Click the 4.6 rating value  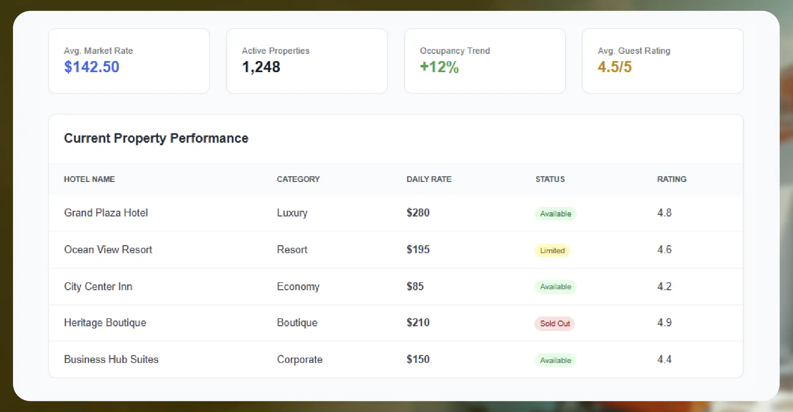tap(664, 249)
